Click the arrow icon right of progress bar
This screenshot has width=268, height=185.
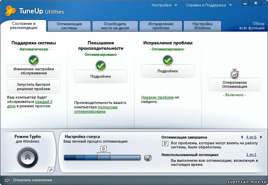148,158
